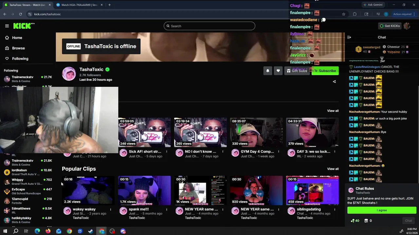Open Edmatthews channel in sidebar

tap(28, 210)
